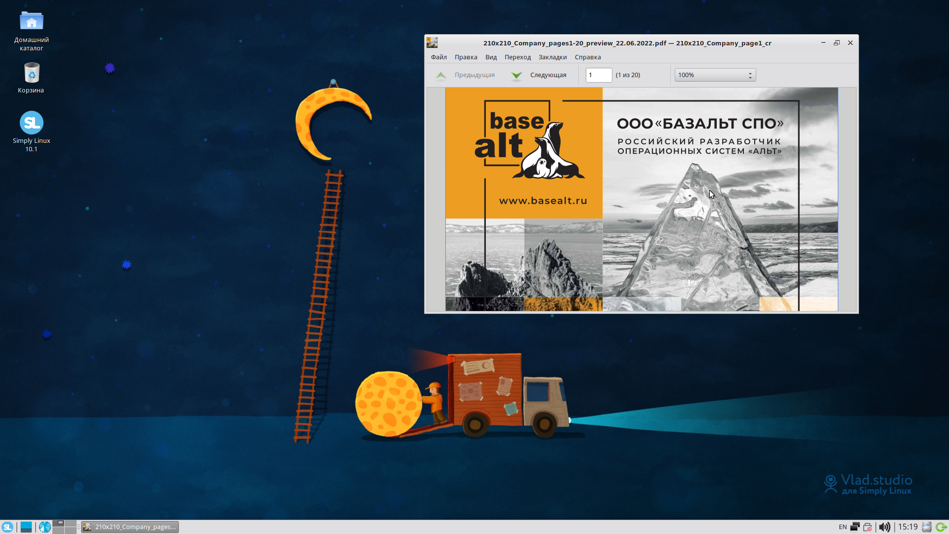
Task: Open the Закладки menu
Action: pyautogui.click(x=552, y=57)
